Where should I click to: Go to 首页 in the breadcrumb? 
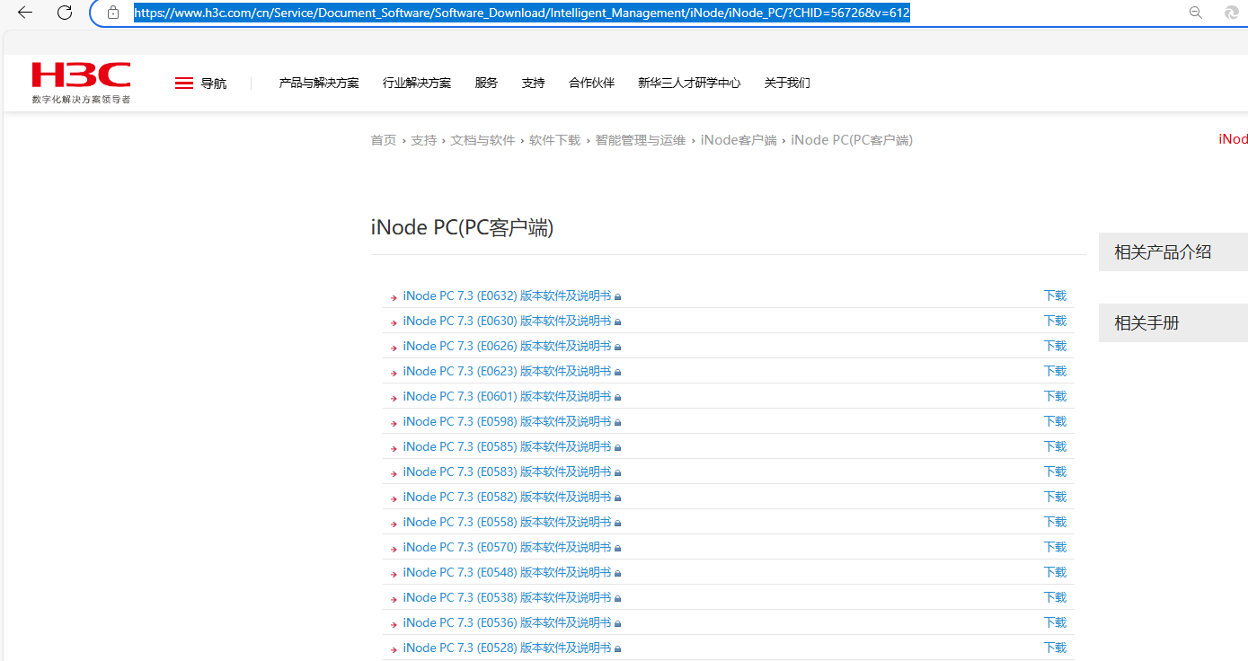pos(384,140)
